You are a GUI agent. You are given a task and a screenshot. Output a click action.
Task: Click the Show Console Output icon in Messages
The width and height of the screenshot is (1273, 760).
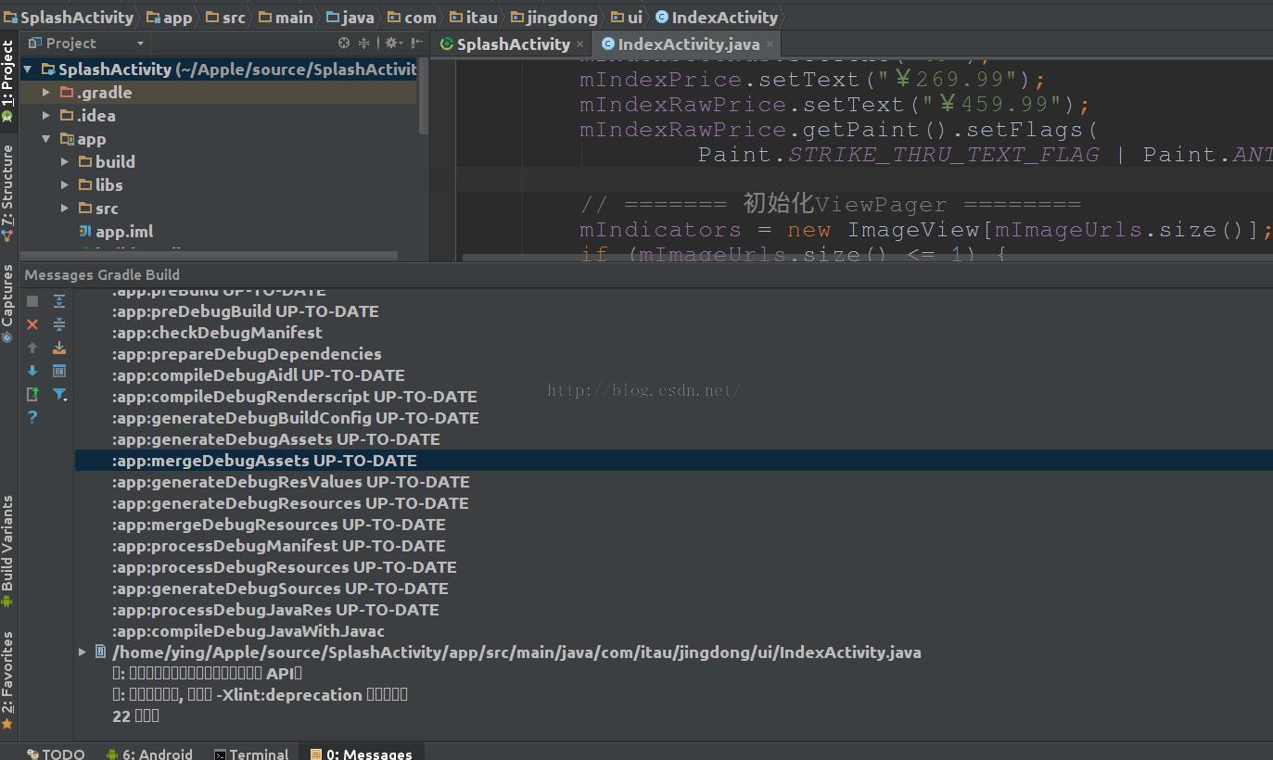pyautogui.click(x=59, y=371)
